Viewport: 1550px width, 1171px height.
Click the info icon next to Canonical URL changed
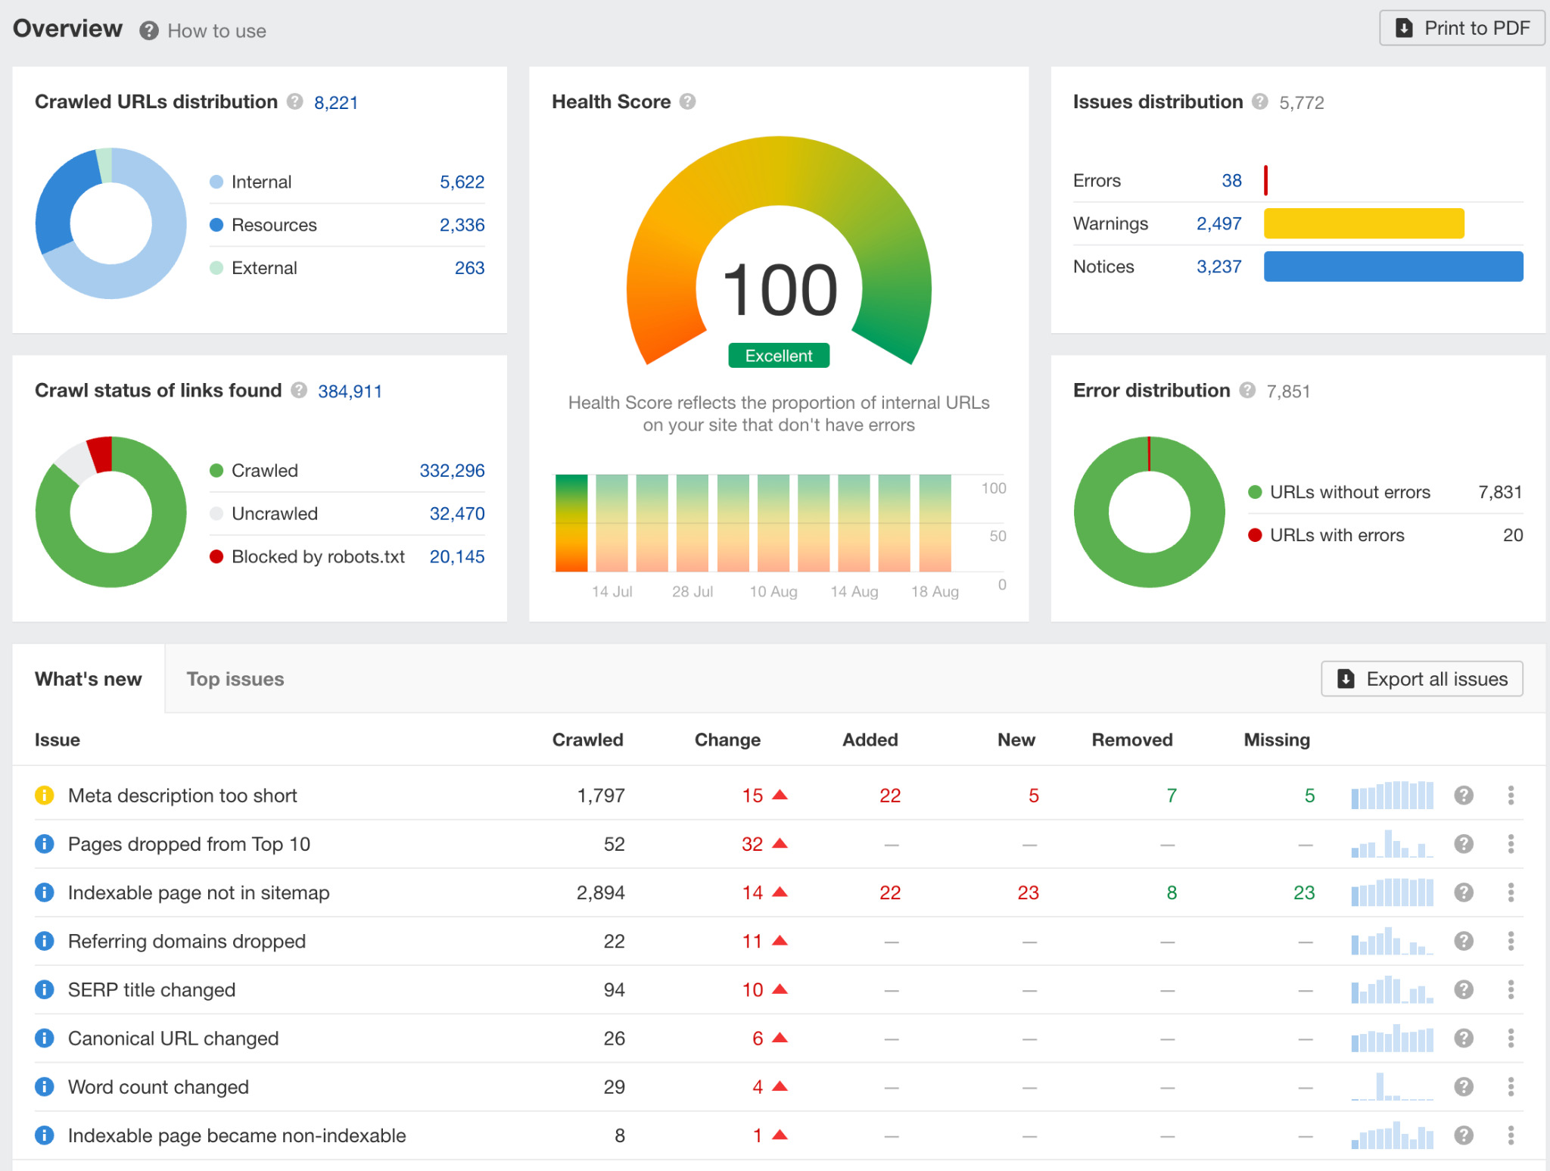pos(45,1038)
